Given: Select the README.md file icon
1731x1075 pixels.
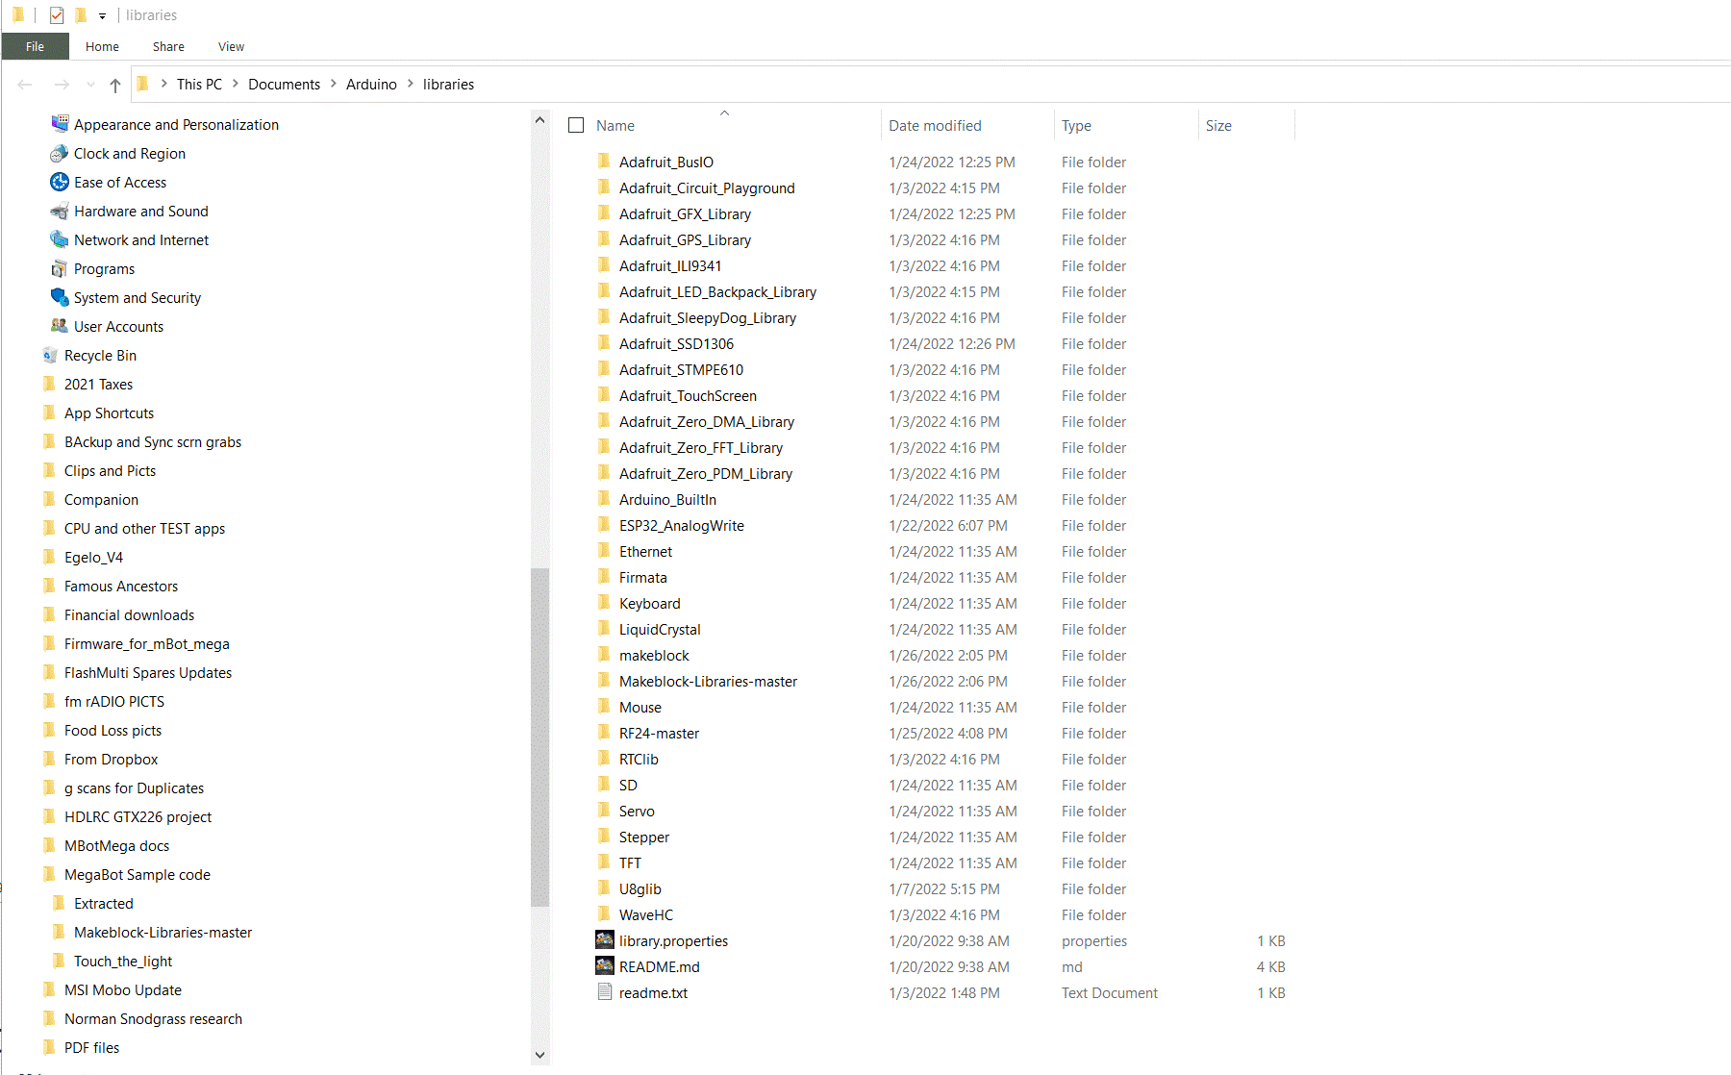Looking at the screenshot, I should click(604, 966).
